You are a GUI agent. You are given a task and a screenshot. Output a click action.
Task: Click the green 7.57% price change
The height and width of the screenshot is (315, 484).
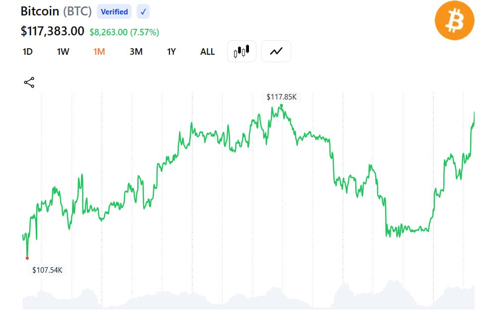point(144,32)
